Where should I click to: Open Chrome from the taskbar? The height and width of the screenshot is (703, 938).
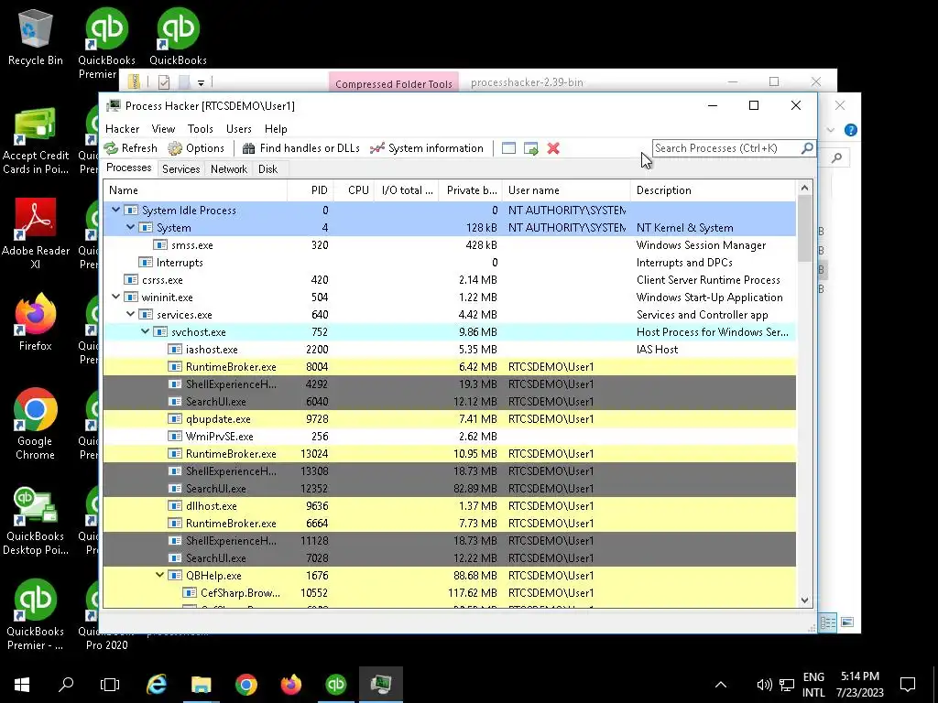coord(246,685)
